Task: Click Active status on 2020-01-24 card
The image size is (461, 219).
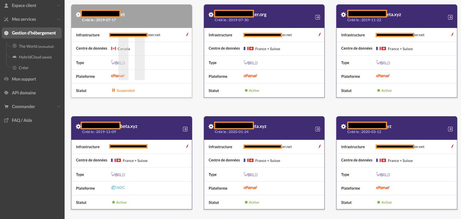Action: point(254,203)
